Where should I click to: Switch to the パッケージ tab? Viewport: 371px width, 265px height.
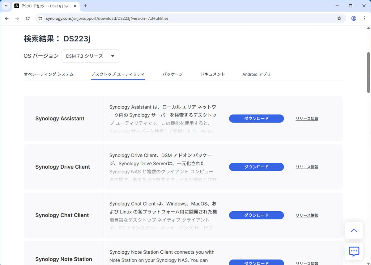(x=173, y=74)
